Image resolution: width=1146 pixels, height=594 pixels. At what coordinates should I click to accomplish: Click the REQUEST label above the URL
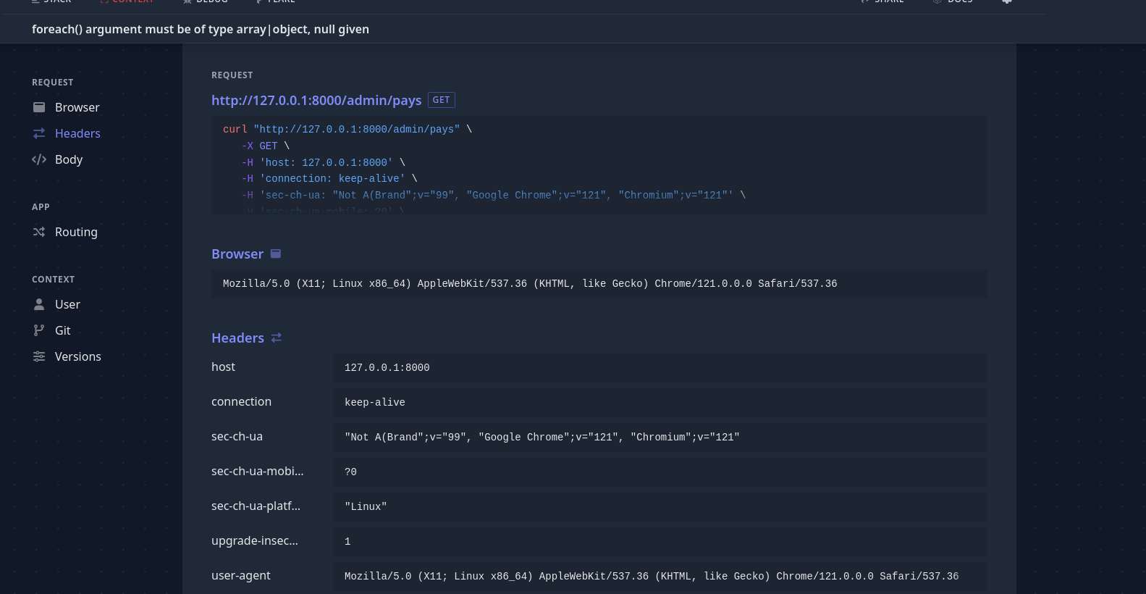(x=232, y=75)
